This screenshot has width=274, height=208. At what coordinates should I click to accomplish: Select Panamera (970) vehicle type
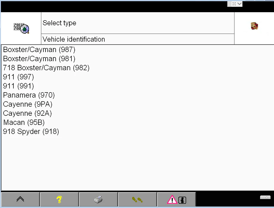coord(29,95)
